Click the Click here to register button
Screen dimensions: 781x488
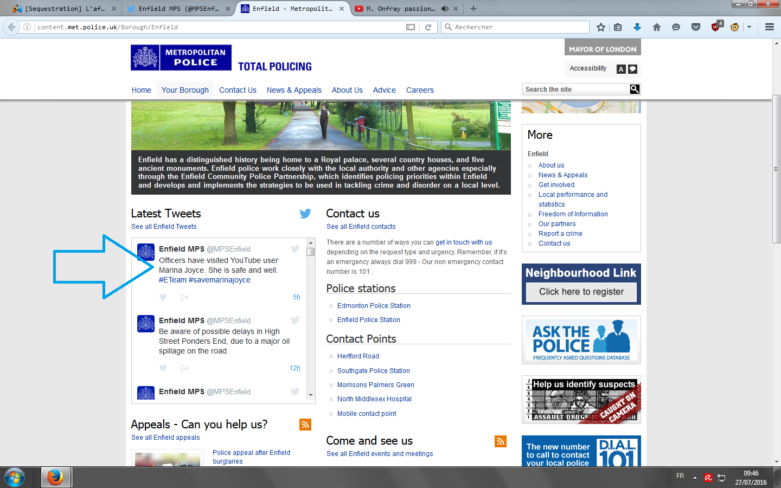pos(581,292)
